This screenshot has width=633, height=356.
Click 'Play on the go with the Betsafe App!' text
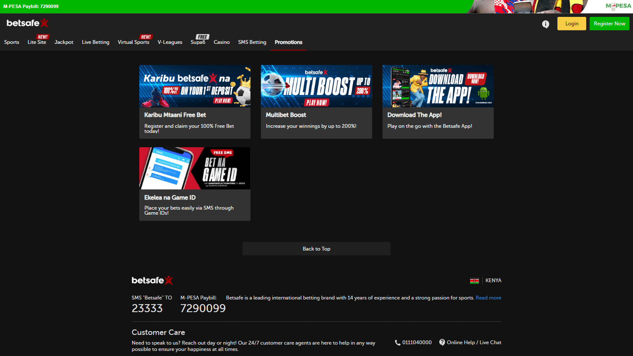430,126
